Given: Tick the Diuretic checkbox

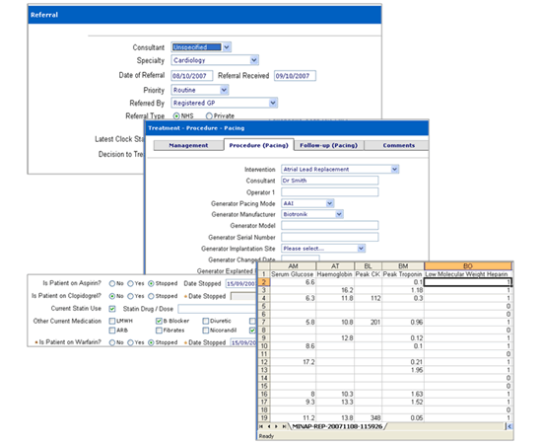Looking at the screenshot, I should pyautogui.click(x=206, y=321).
